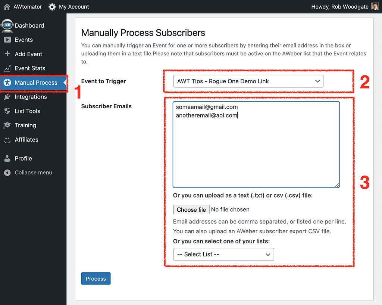The width and height of the screenshot is (382, 305).
Task: Click the Dashboard robot icon
Action: click(x=7, y=26)
